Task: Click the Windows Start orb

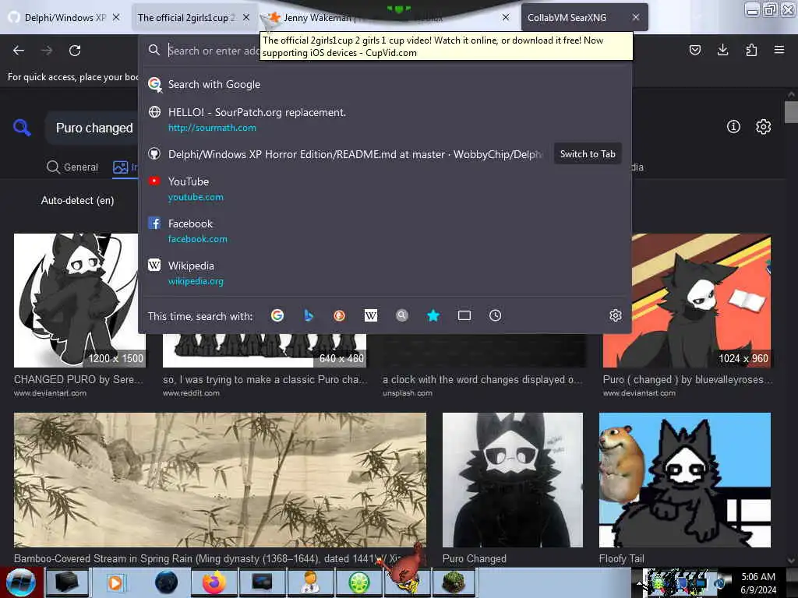Action: (x=21, y=582)
